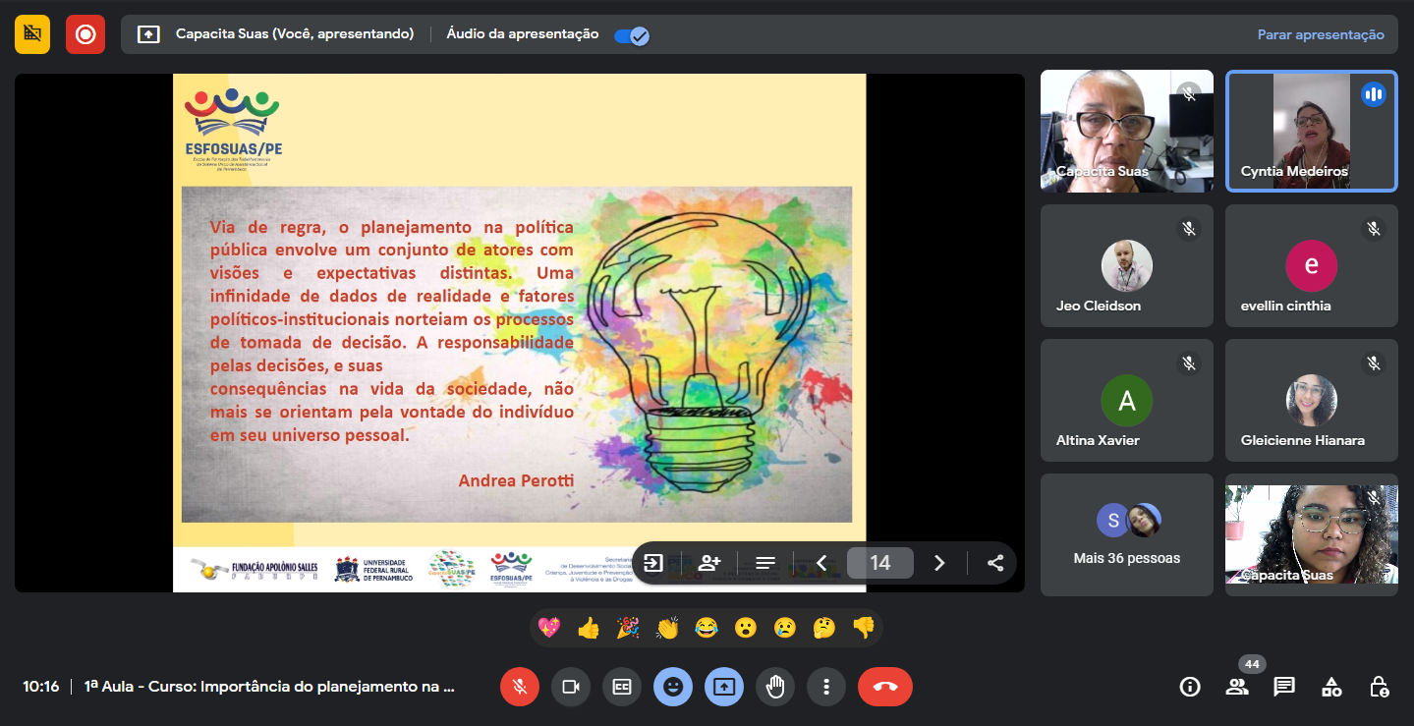Toggle the Áudio da apresentação switch
This screenshot has height=726, width=1414.
(x=630, y=35)
